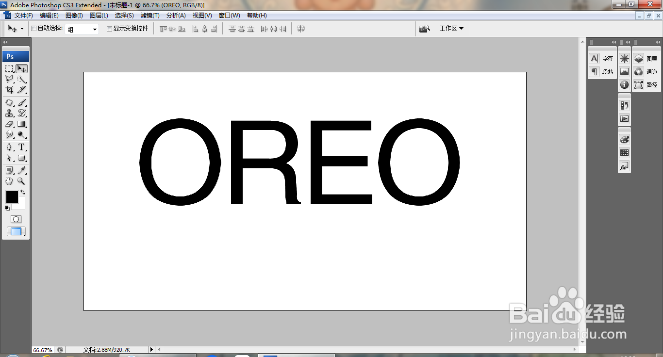This screenshot has height=357, width=663.
Task: Click the auto-align layers icon
Action: 301,29
